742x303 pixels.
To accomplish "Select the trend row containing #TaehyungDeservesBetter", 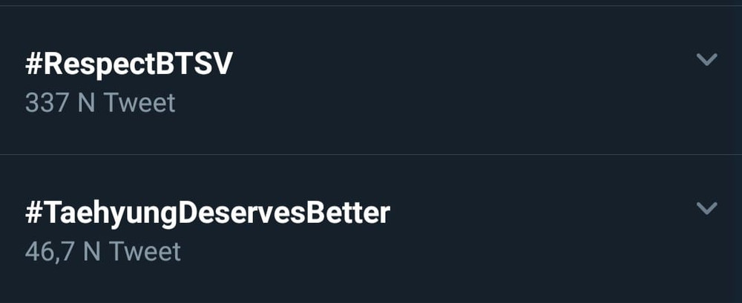I will 371,229.
